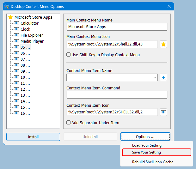Click the File Explorer entry icon
196x169 pixels.
17,35
